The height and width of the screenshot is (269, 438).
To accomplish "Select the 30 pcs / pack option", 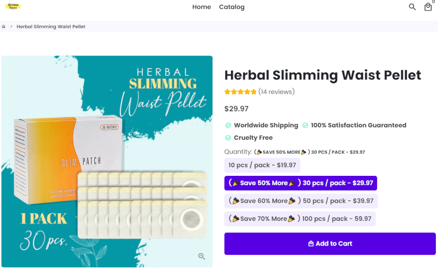I will 301,183.
